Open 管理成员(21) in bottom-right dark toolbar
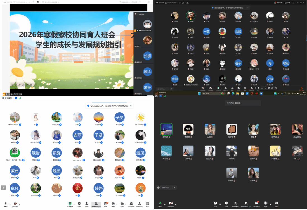The height and width of the screenshot is (210, 307). 246,204
